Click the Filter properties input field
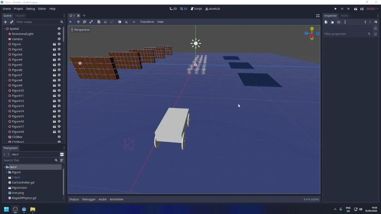Viewport: 381px width, 214px height. pyautogui.click(x=347, y=34)
